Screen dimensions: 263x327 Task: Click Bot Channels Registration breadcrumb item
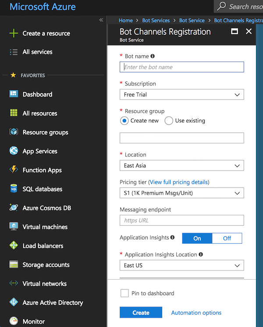(x=238, y=21)
